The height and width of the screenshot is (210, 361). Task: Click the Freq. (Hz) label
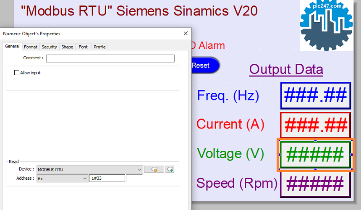pos(228,96)
